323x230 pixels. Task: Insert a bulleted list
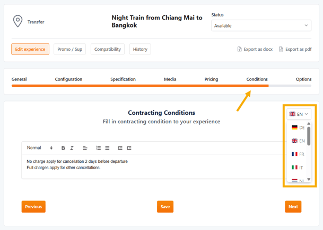pos(107,148)
